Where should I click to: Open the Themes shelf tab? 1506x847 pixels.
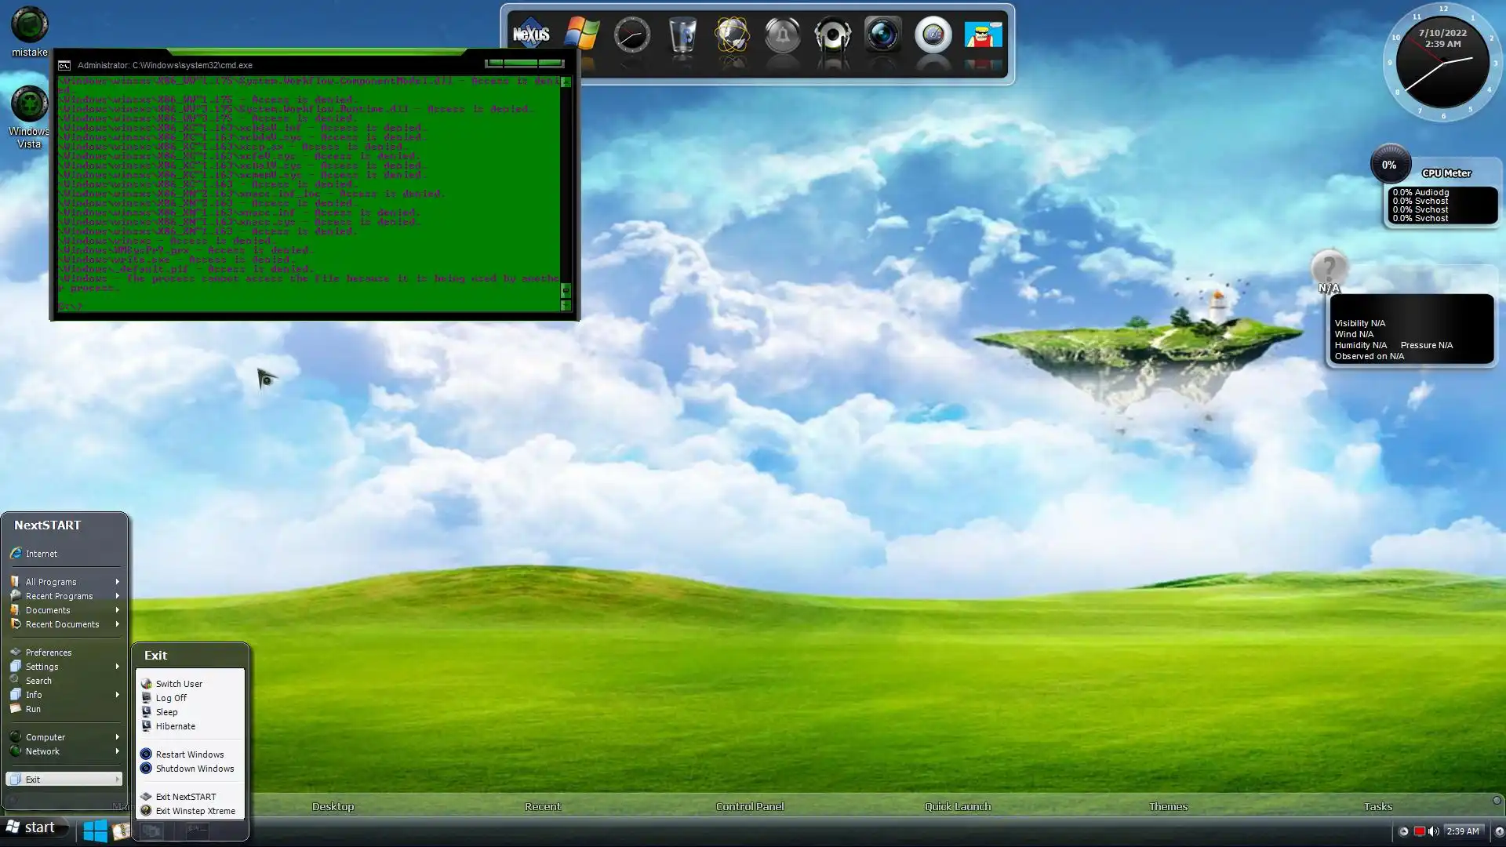tap(1167, 806)
